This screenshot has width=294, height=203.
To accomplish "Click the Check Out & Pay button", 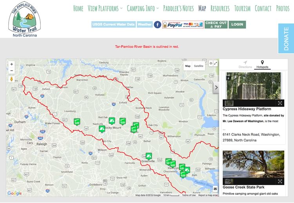I will 216,25.
